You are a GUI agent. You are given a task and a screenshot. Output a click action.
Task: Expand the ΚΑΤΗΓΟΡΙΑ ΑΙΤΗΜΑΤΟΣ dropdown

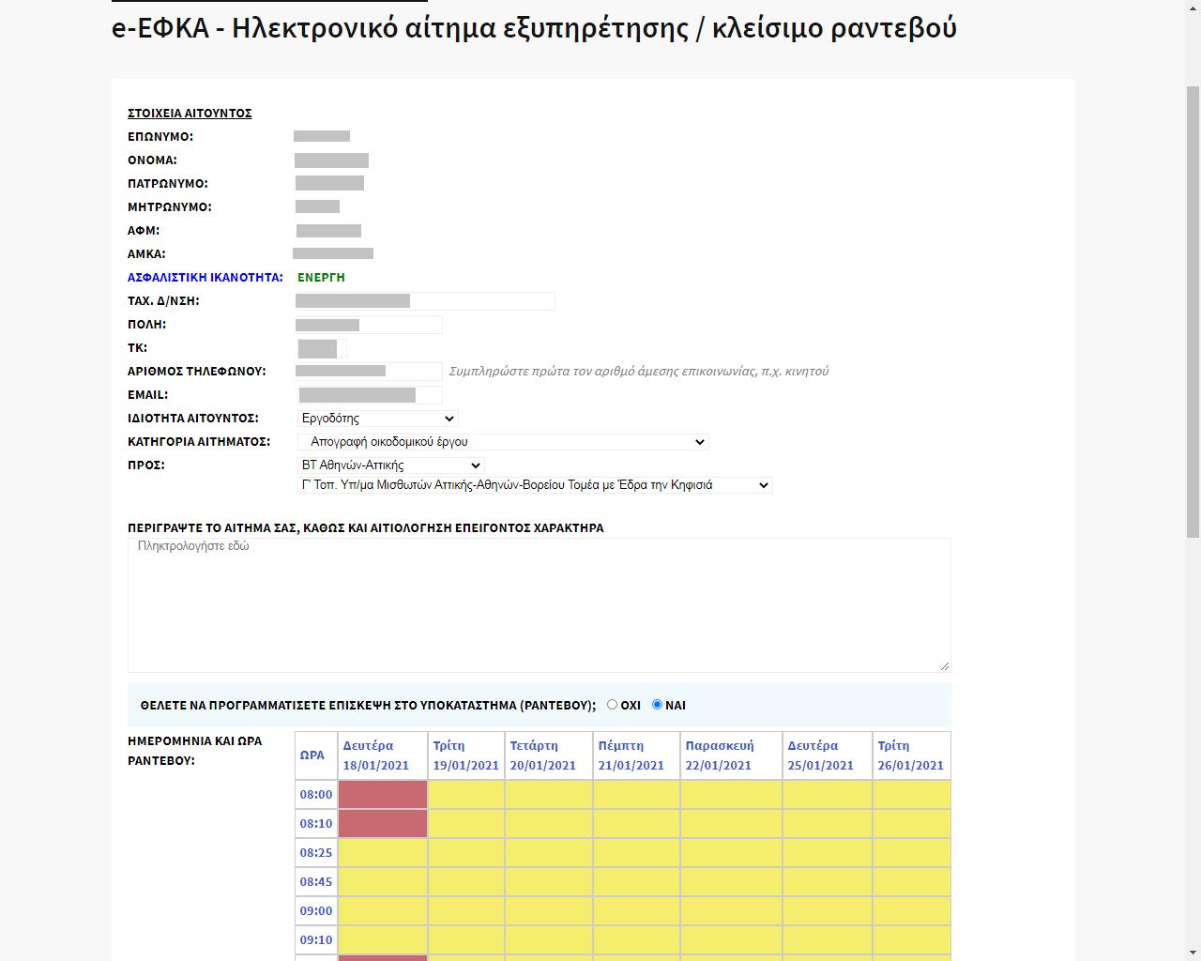point(503,442)
